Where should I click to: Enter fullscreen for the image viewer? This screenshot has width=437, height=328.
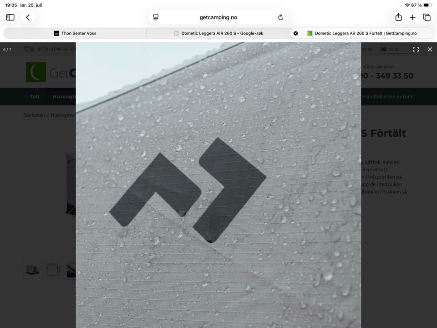coord(416,49)
